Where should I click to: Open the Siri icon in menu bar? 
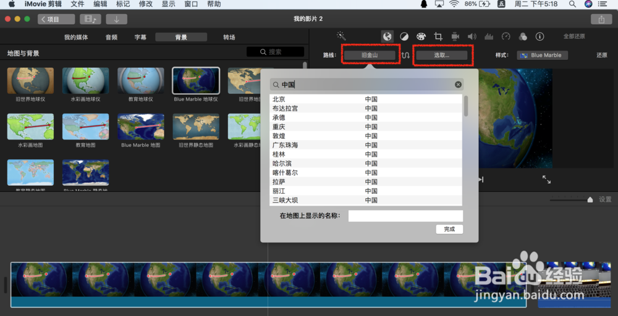(588, 4)
